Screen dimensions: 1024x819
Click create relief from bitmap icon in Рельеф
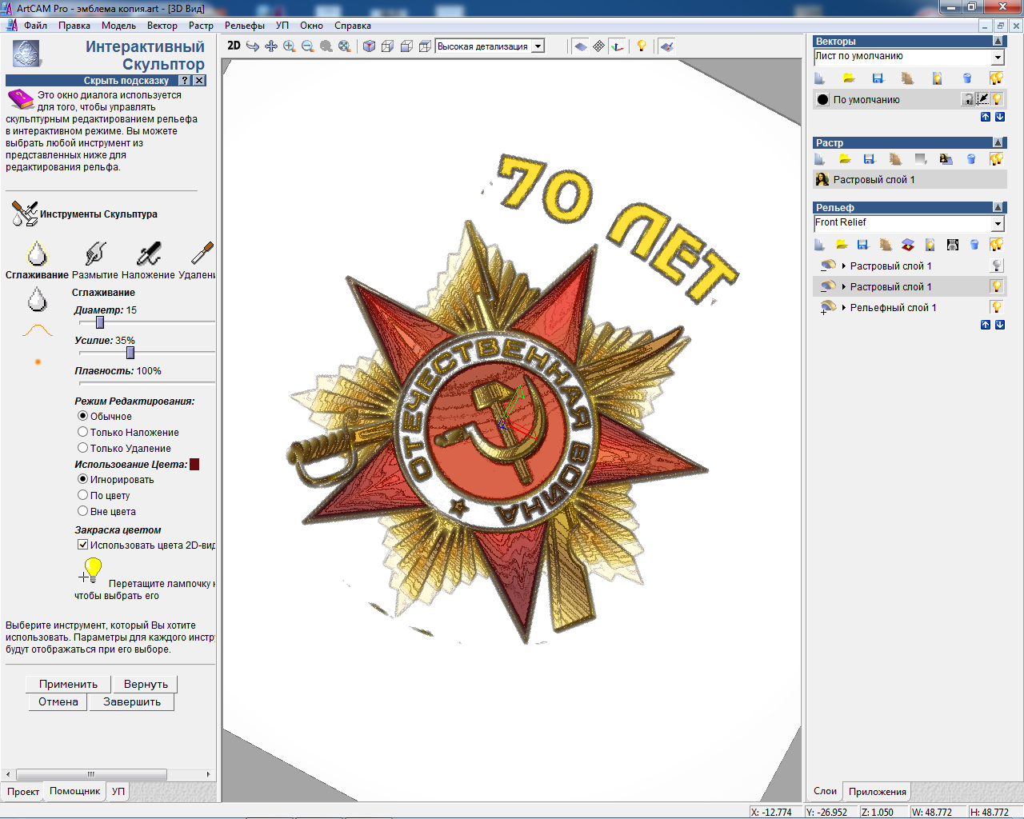(908, 245)
